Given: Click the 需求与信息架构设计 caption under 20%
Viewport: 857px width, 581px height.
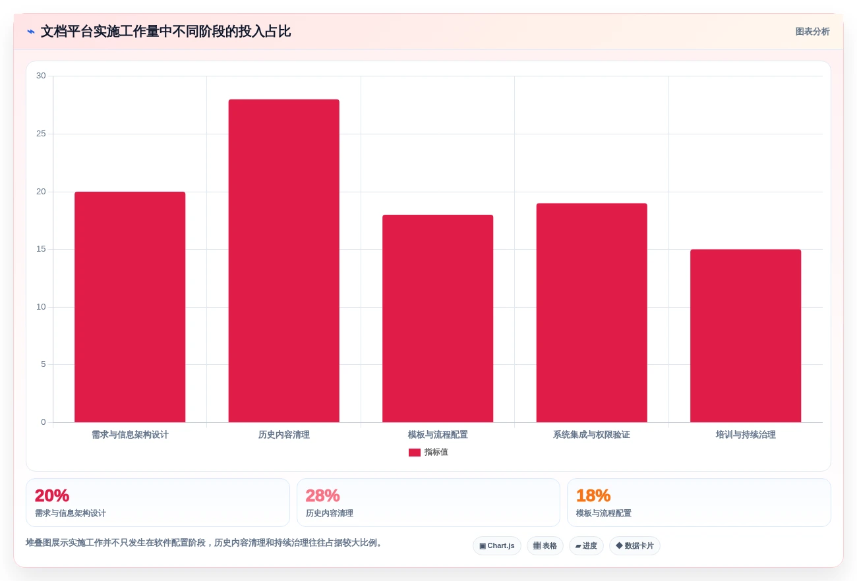Looking at the screenshot, I should coord(71,513).
